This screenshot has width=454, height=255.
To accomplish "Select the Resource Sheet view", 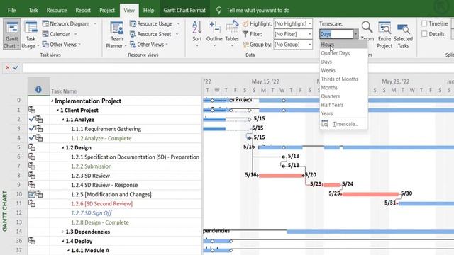I will (154, 34).
